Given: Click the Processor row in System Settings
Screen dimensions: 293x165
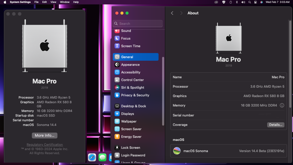Looking at the screenshot, I should [x=229, y=86].
